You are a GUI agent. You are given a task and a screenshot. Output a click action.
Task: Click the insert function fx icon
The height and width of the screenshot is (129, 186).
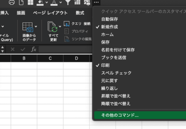[x=34, y=49]
